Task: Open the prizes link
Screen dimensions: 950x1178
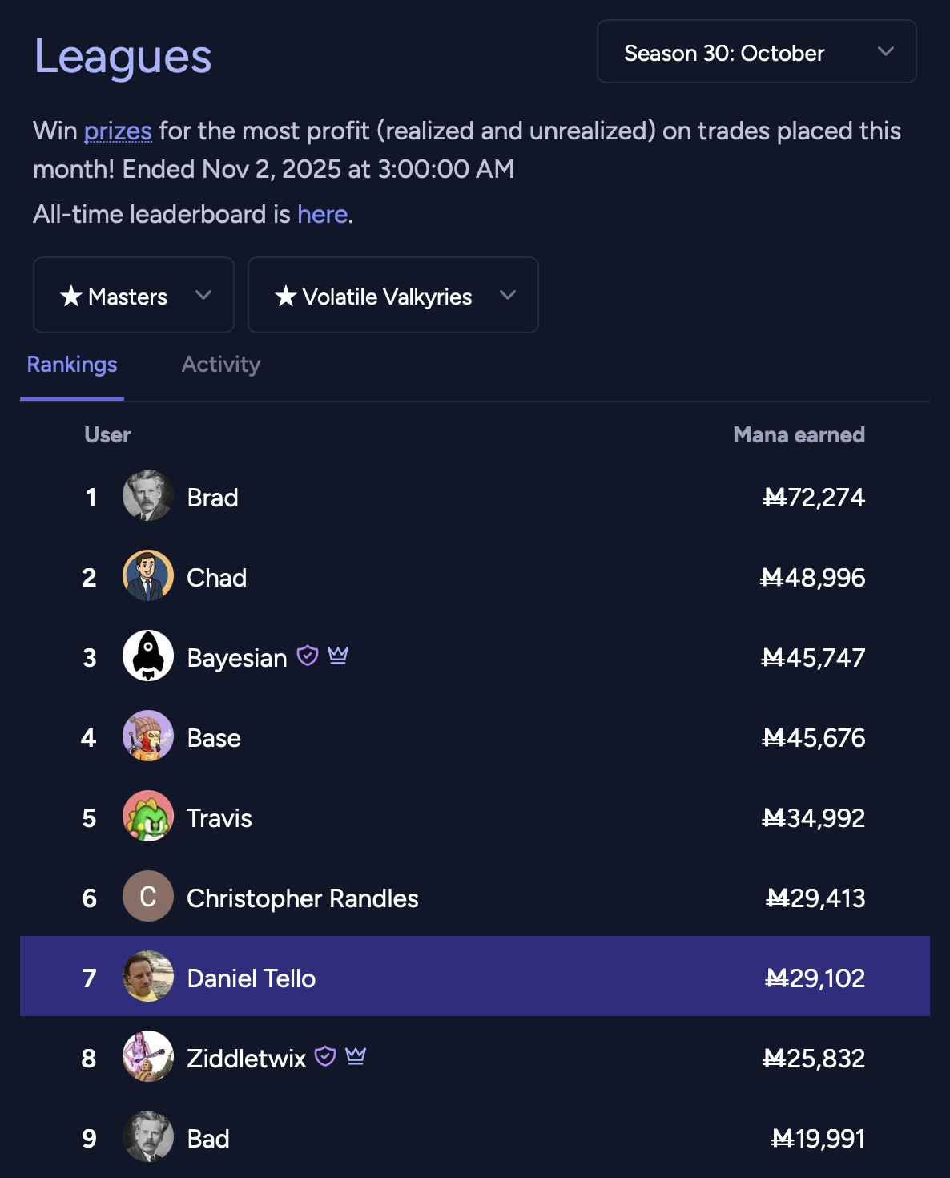Action: pyautogui.click(x=118, y=131)
